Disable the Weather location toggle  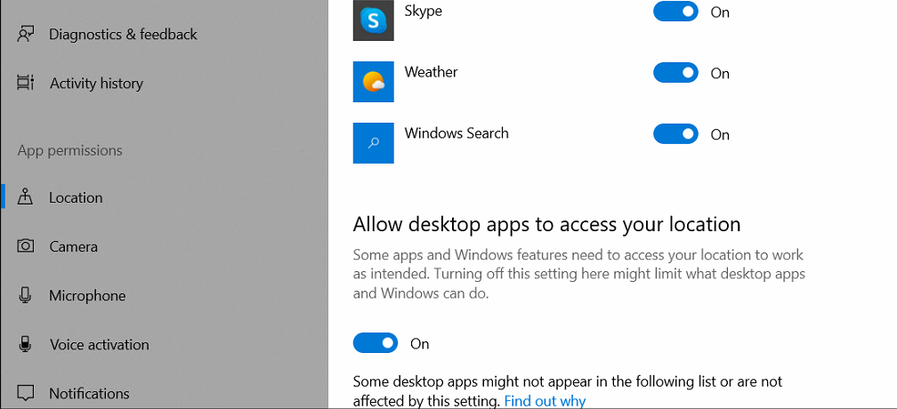click(x=675, y=73)
